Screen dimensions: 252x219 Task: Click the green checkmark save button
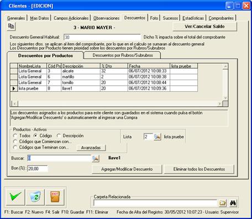click(15, 197)
